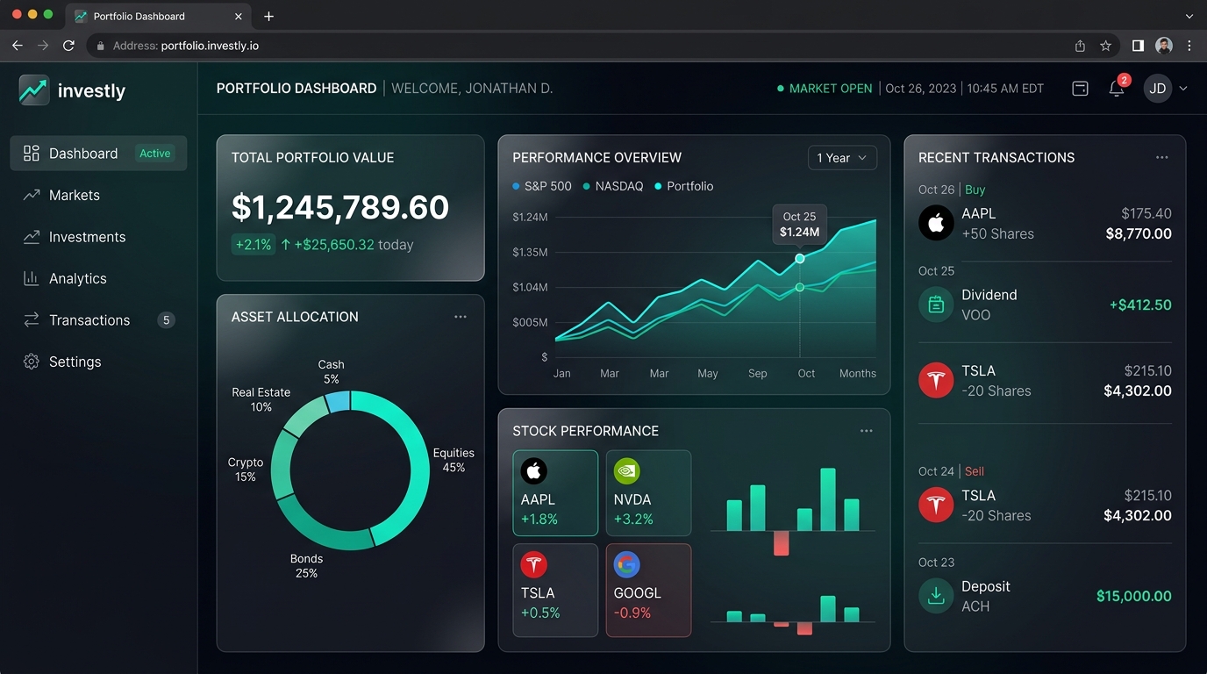Click the AAPL Apple logo in transactions
1207x674 pixels.
pos(936,223)
